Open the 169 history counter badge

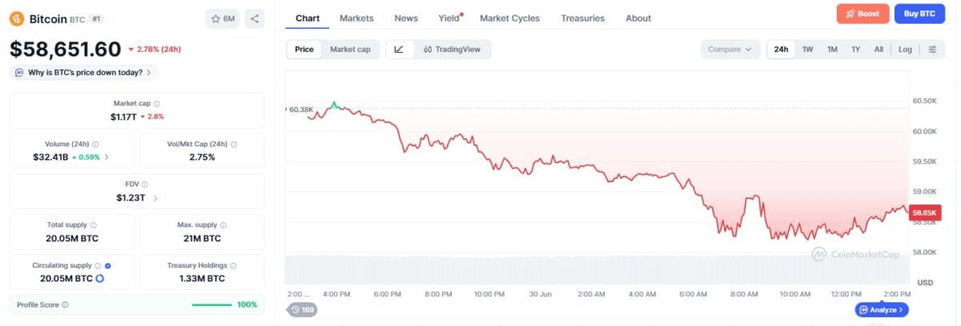(302, 309)
